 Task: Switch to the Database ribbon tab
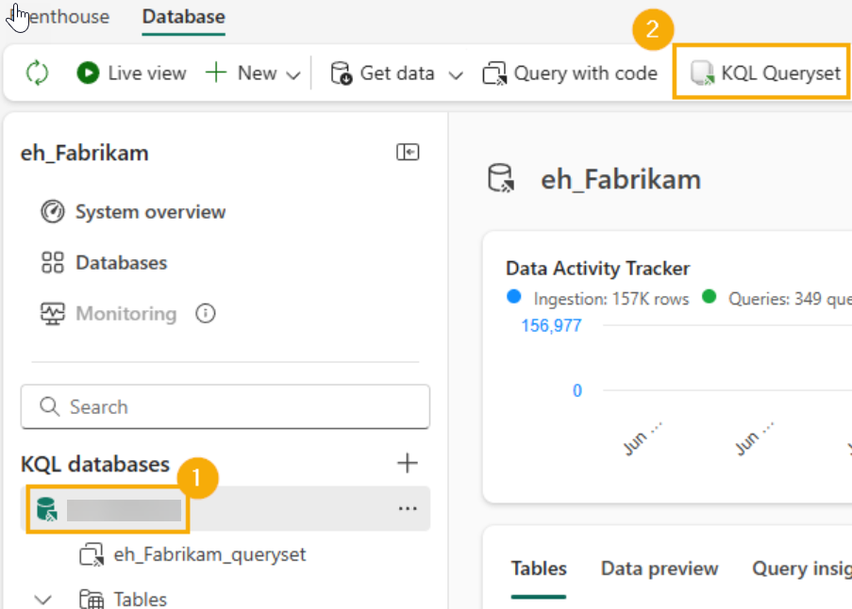click(x=183, y=17)
